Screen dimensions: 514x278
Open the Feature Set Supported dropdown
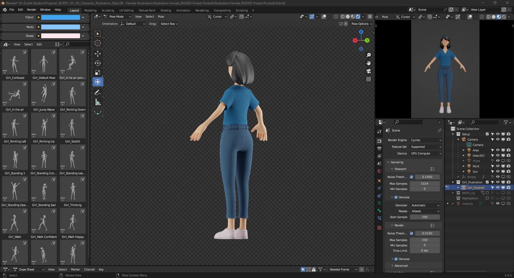click(426, 147)
